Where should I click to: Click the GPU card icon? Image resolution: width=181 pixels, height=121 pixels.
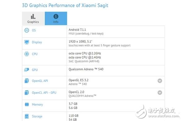click(x=27, y=70)
